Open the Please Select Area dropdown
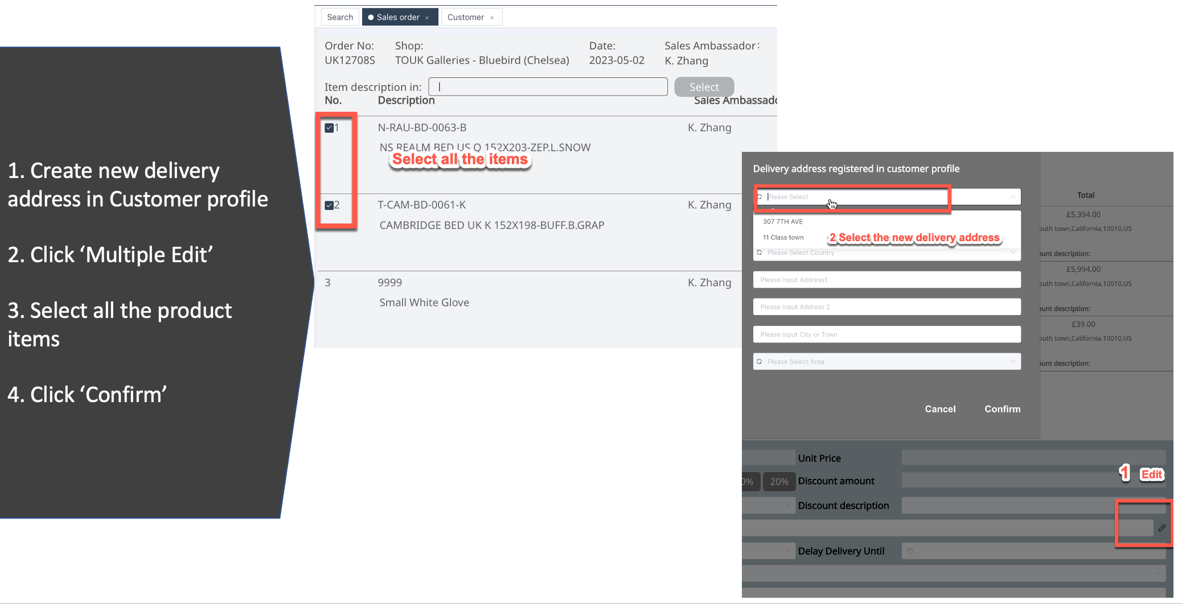Image resolution: width=1182 pixels, height=604 pixels. [x=886, y=362]
